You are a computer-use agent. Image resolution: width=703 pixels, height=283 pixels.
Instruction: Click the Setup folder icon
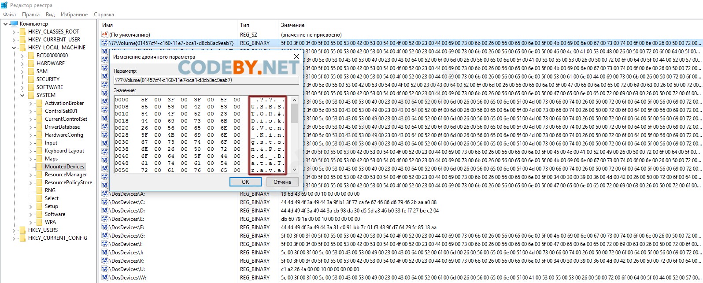click(39, 206)
